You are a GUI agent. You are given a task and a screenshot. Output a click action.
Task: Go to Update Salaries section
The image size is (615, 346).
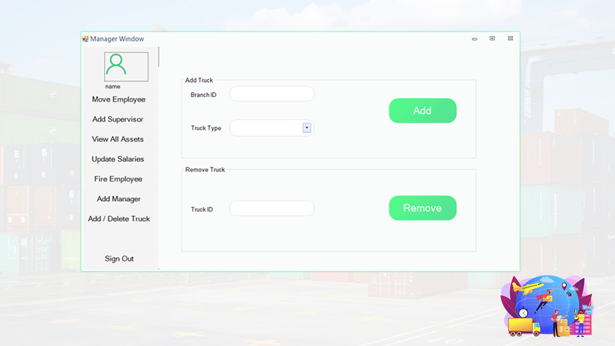(118, 159)
